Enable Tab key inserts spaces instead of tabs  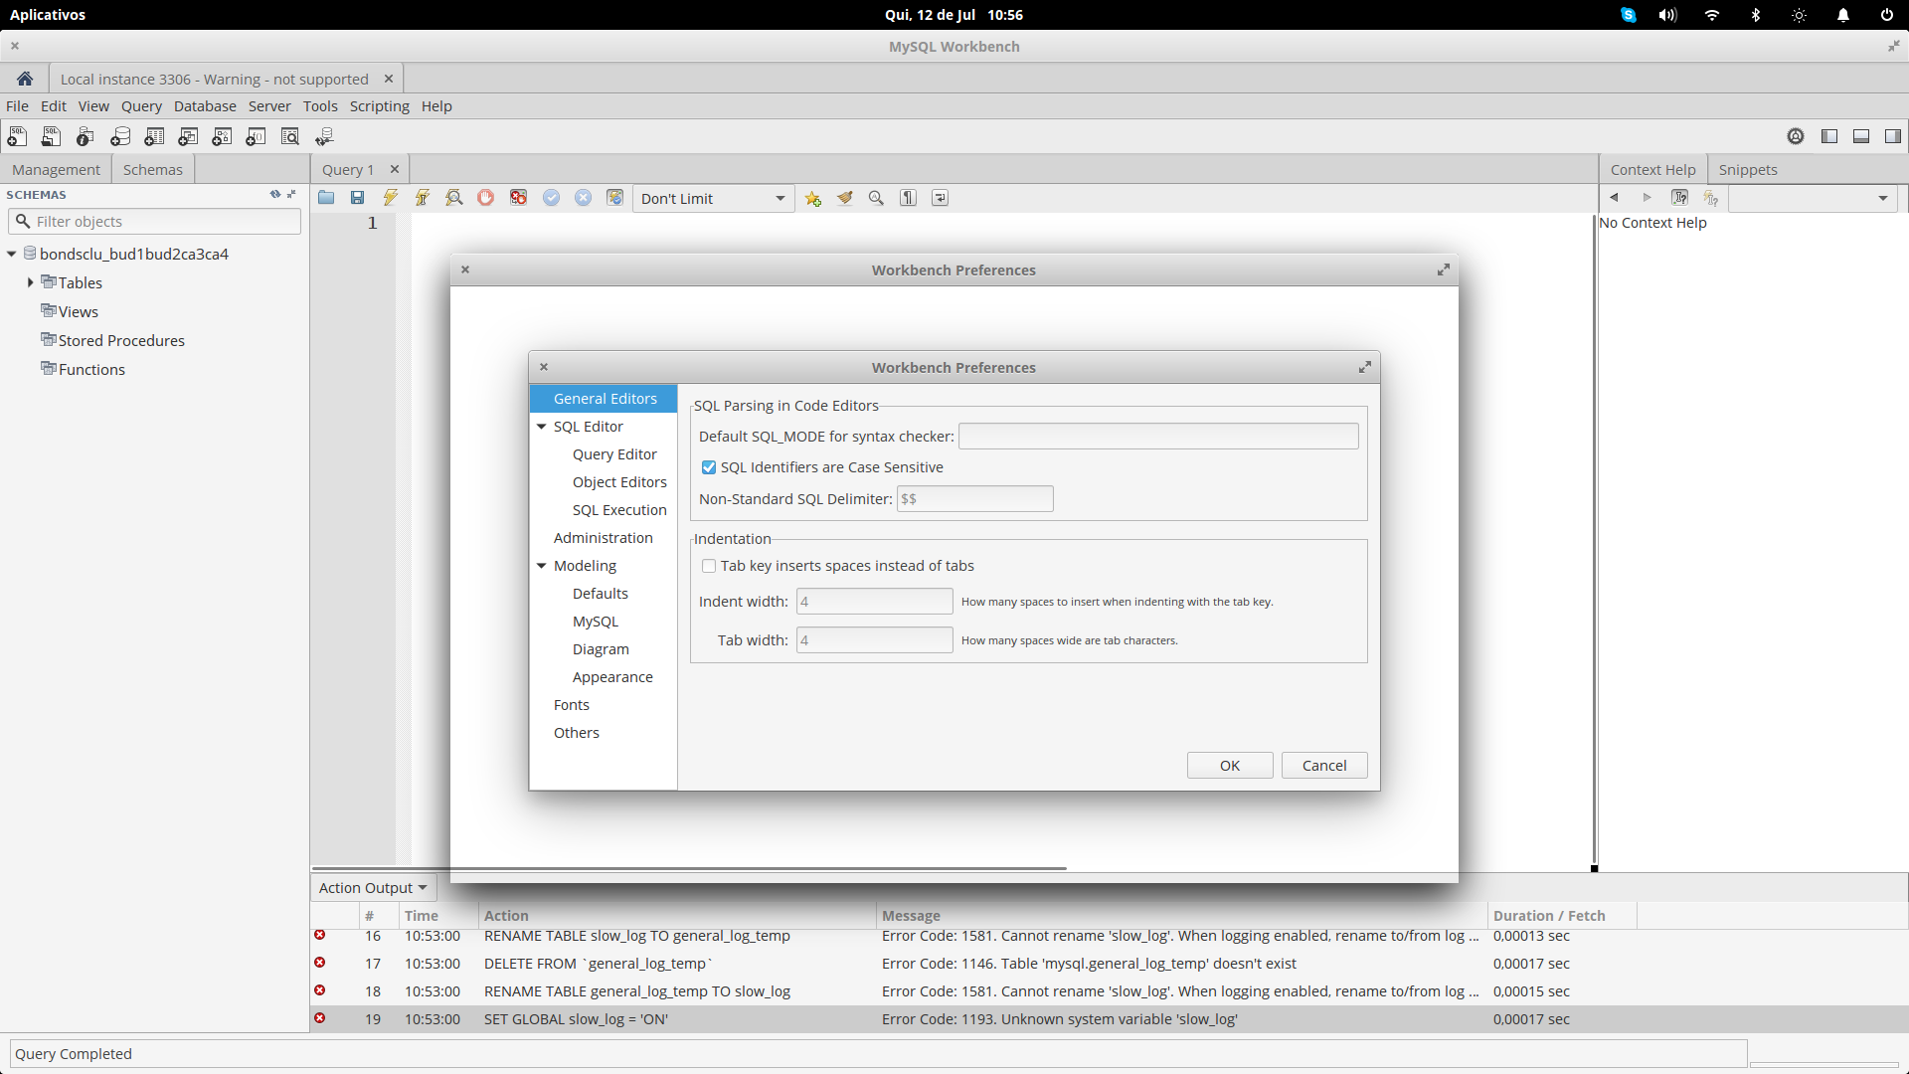click(709, 566)
